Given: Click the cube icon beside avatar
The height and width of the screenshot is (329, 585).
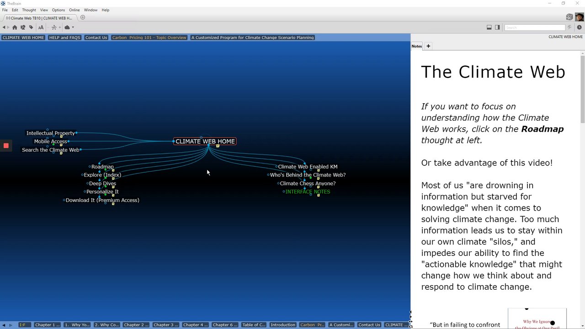Looking at the screenshot, I should click(x=569, y=17).
